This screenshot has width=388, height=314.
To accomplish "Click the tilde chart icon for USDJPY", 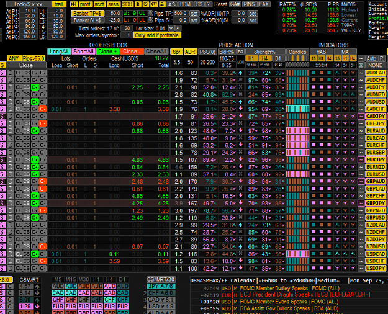I will click(x=361, y=268).
